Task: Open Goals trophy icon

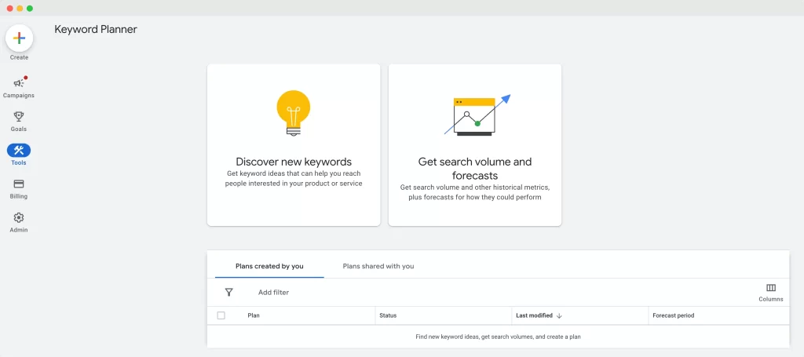Action: point(19,117)
